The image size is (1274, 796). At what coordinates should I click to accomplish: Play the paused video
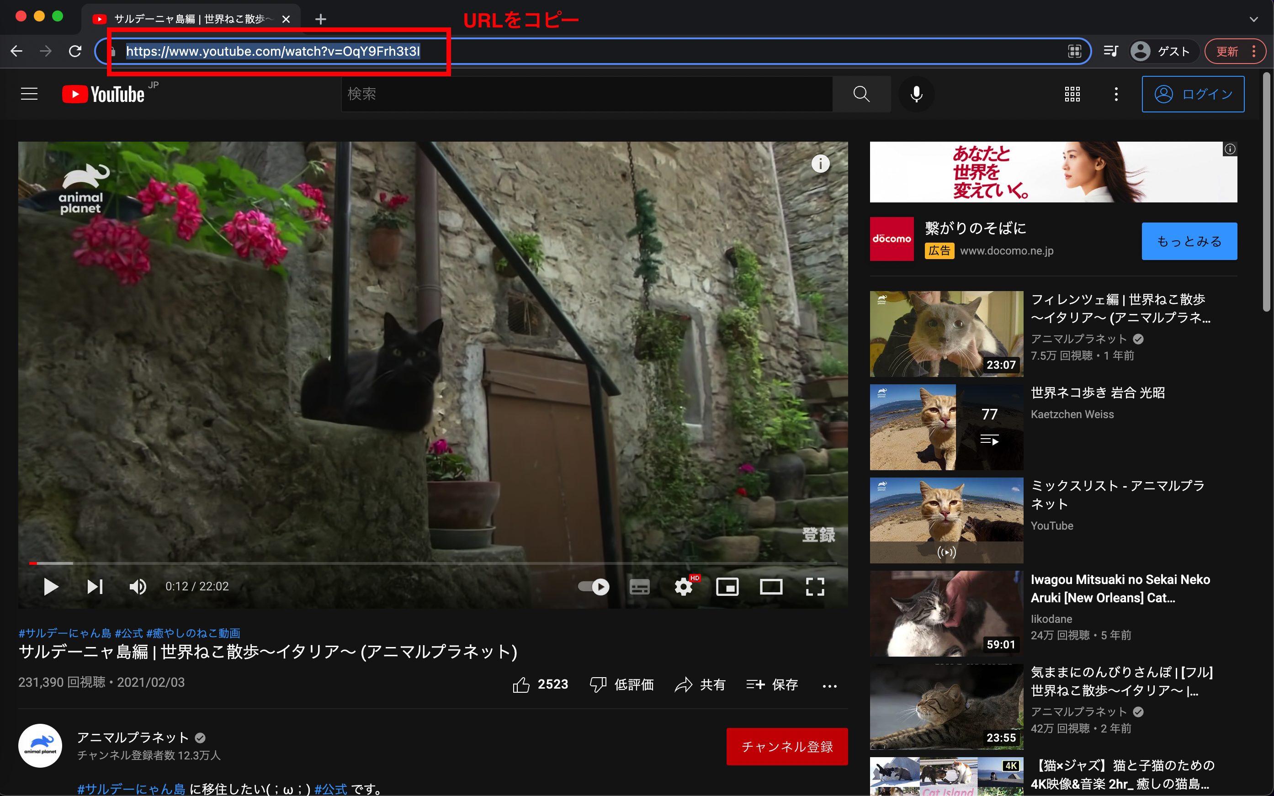(x=51, y=586)
